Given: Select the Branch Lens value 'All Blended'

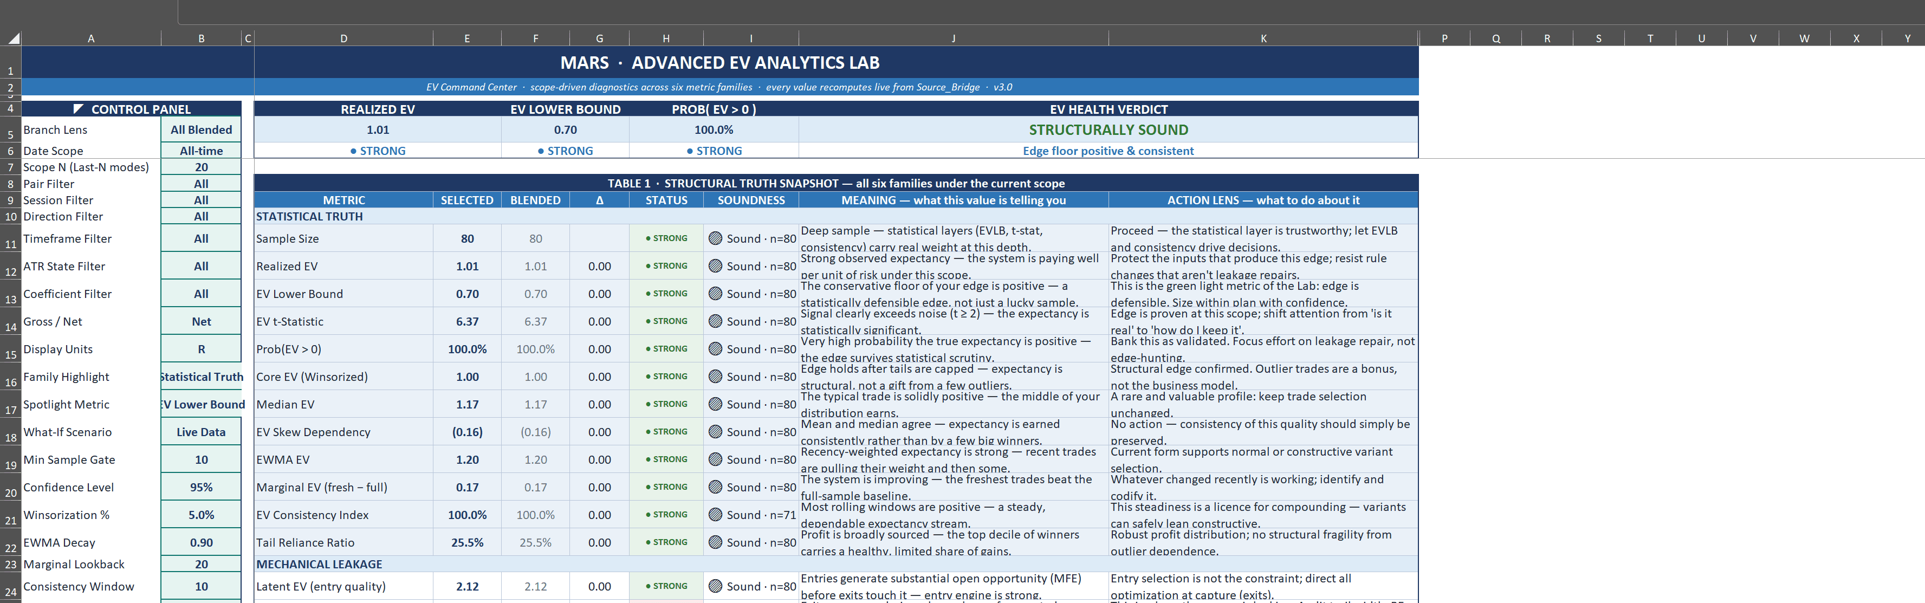Looking at the screenshot, I should pyautogui.click(x=201, y=130).
